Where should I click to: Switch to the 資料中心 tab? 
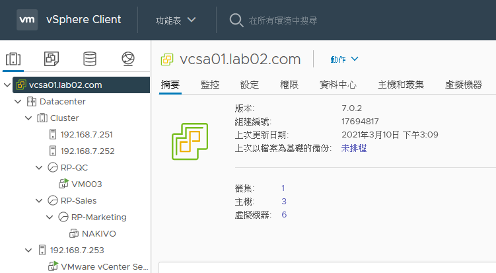click(338, 85)
